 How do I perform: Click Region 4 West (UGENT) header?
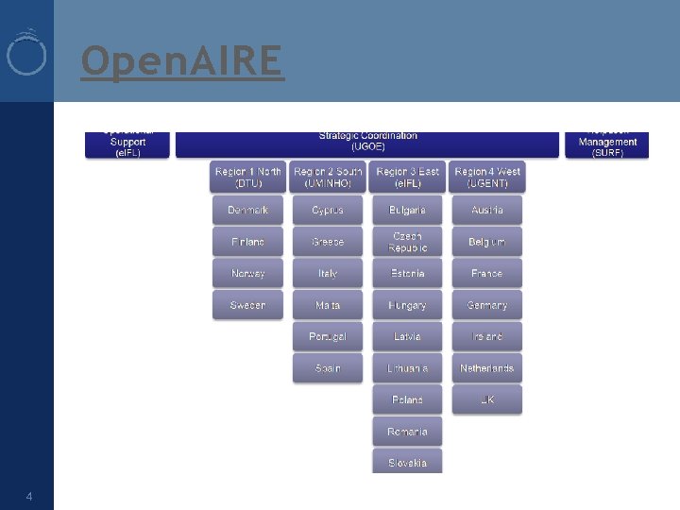pos(487,177)
